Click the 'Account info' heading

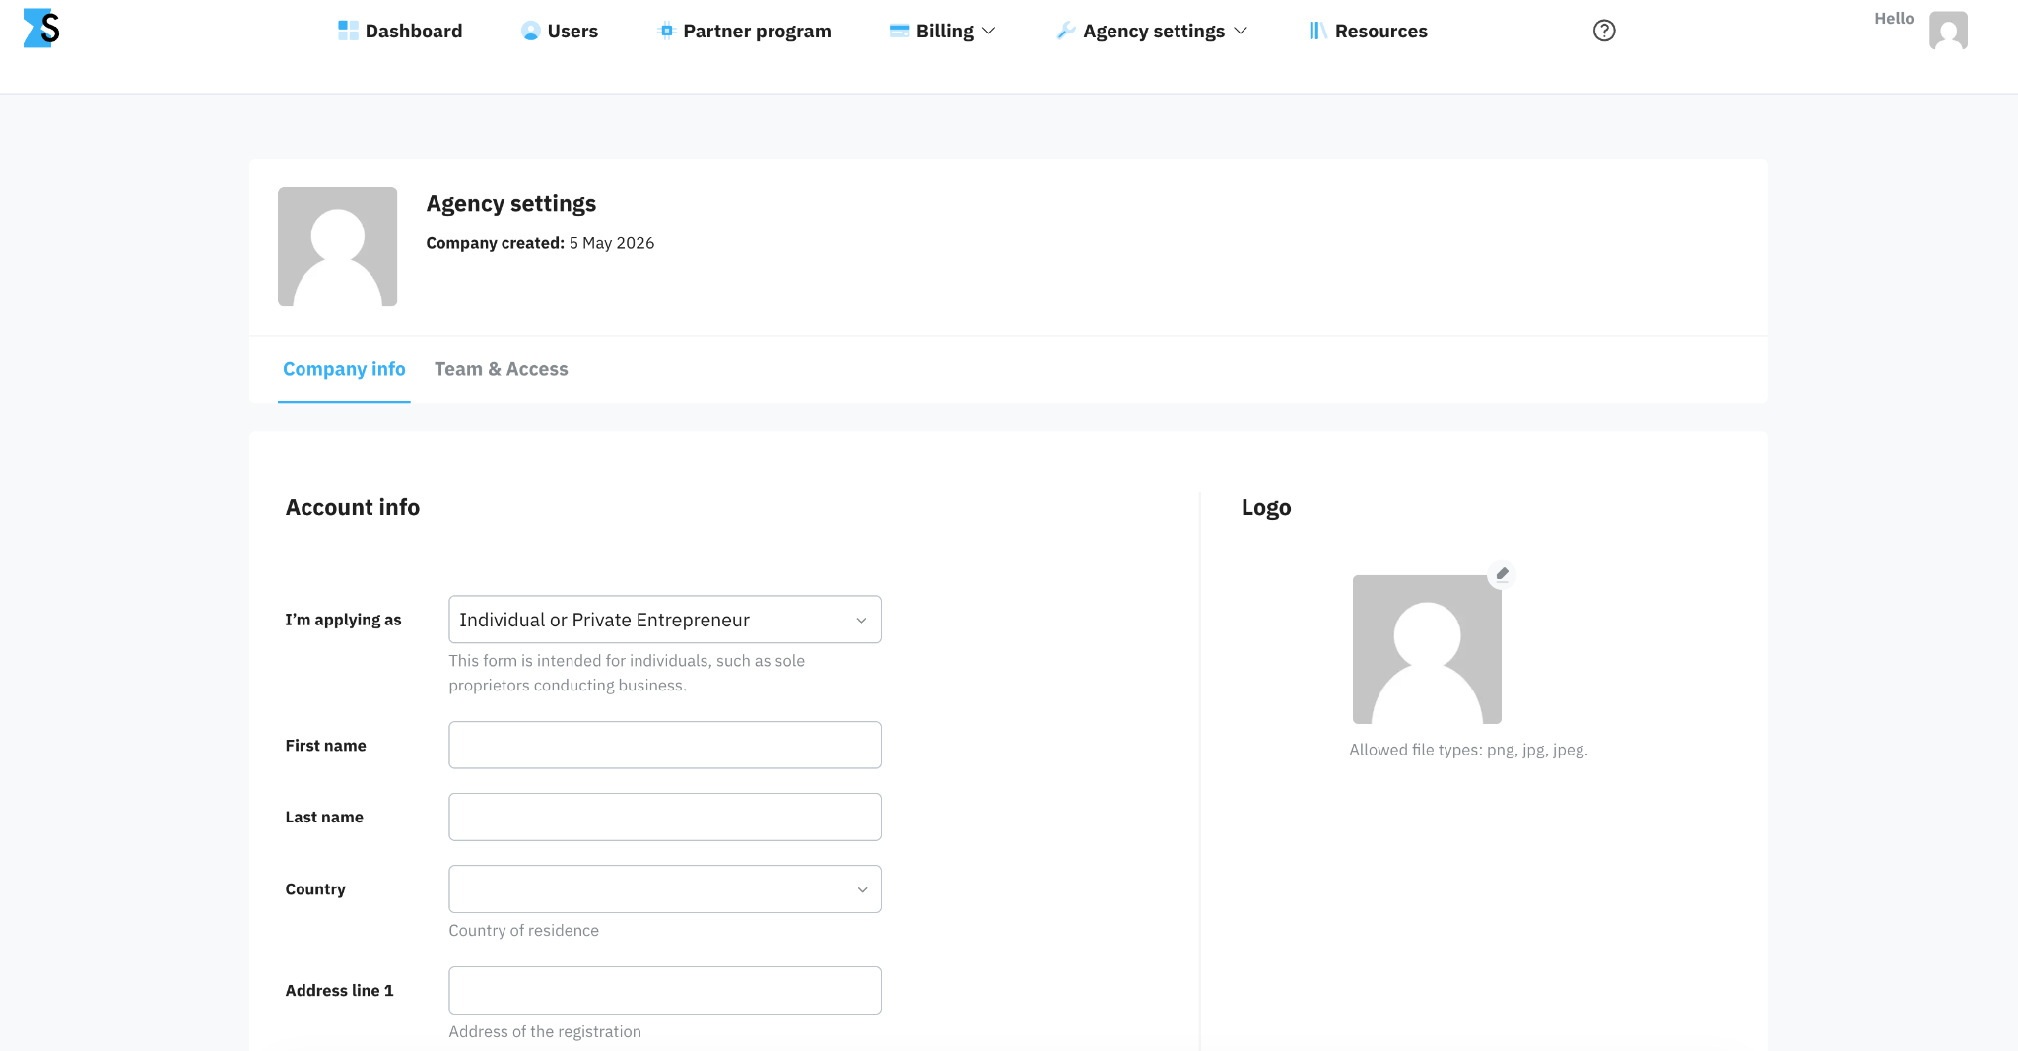coord(353,507)
